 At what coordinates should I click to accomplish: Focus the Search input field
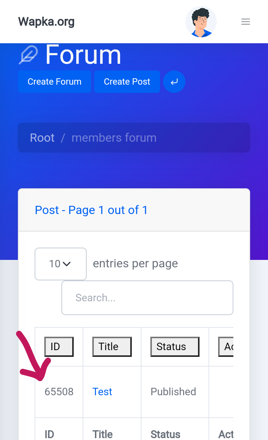coord(147,298)
